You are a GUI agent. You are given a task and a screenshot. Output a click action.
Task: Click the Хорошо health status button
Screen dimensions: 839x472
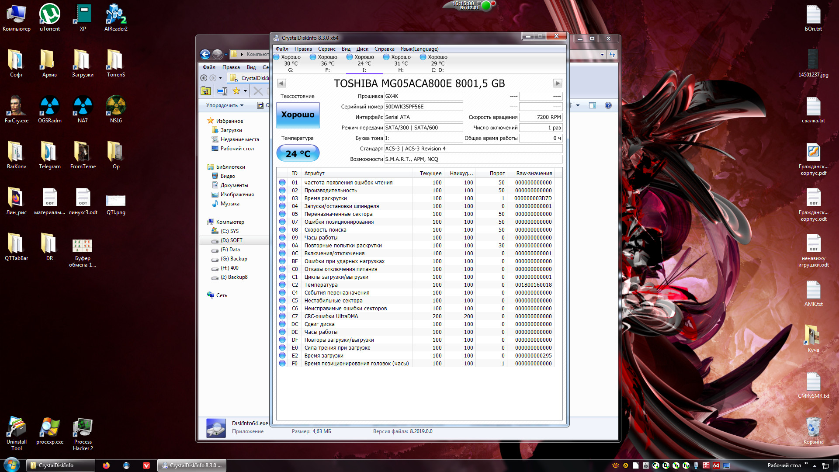tap(298, 115)
